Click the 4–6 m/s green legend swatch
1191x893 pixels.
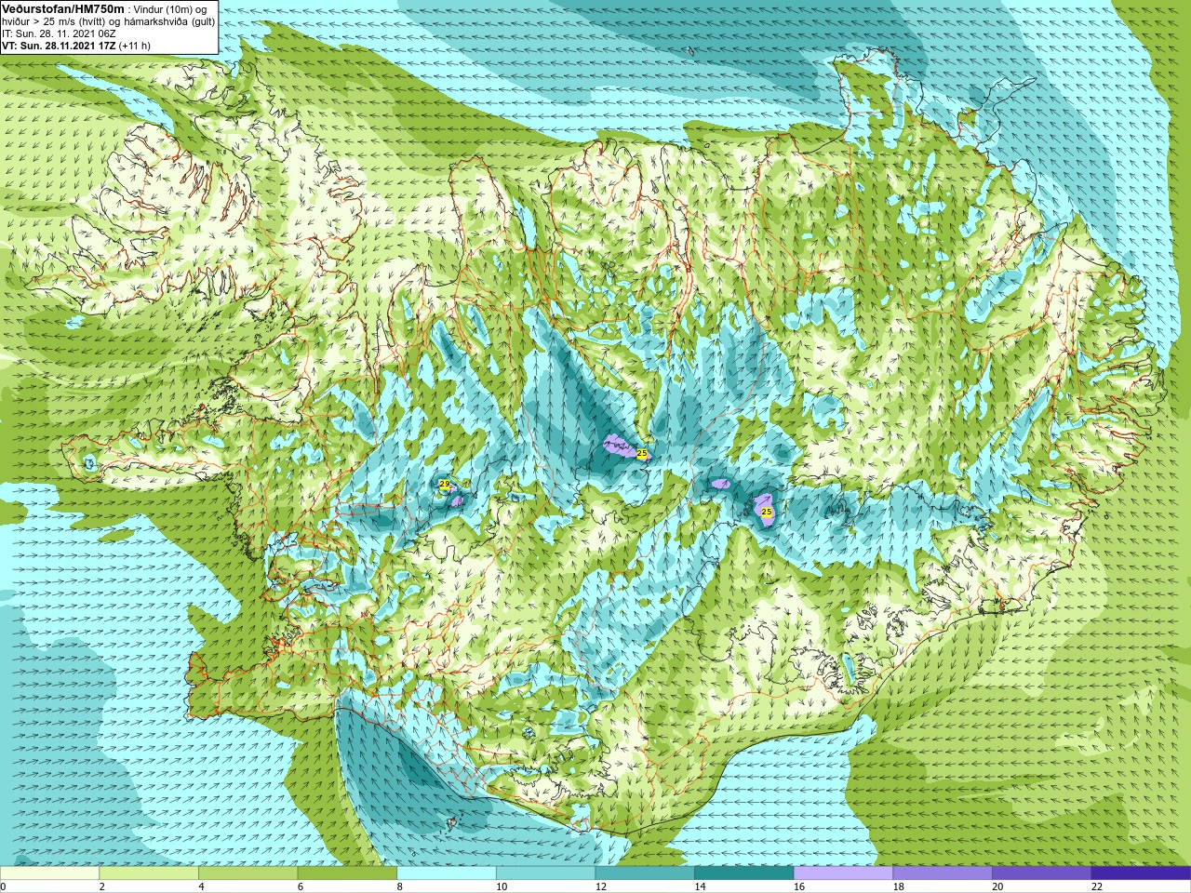[248, 873]
